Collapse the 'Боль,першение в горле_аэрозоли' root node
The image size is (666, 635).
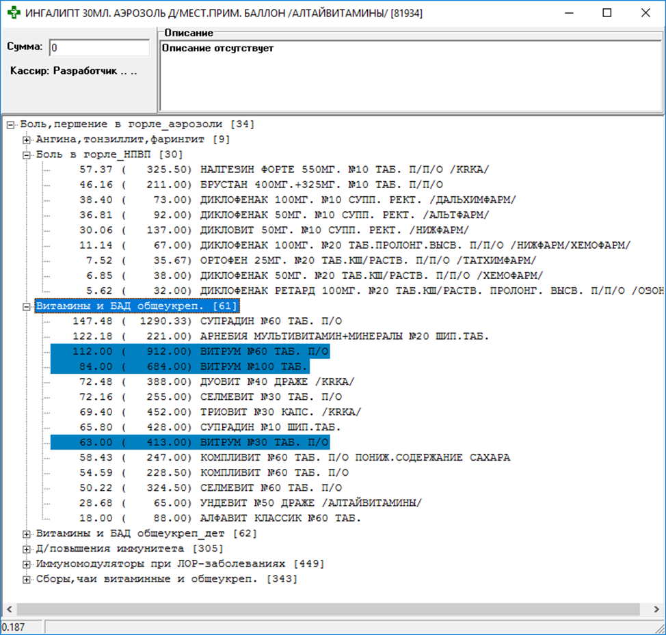(x=11, y=125)
